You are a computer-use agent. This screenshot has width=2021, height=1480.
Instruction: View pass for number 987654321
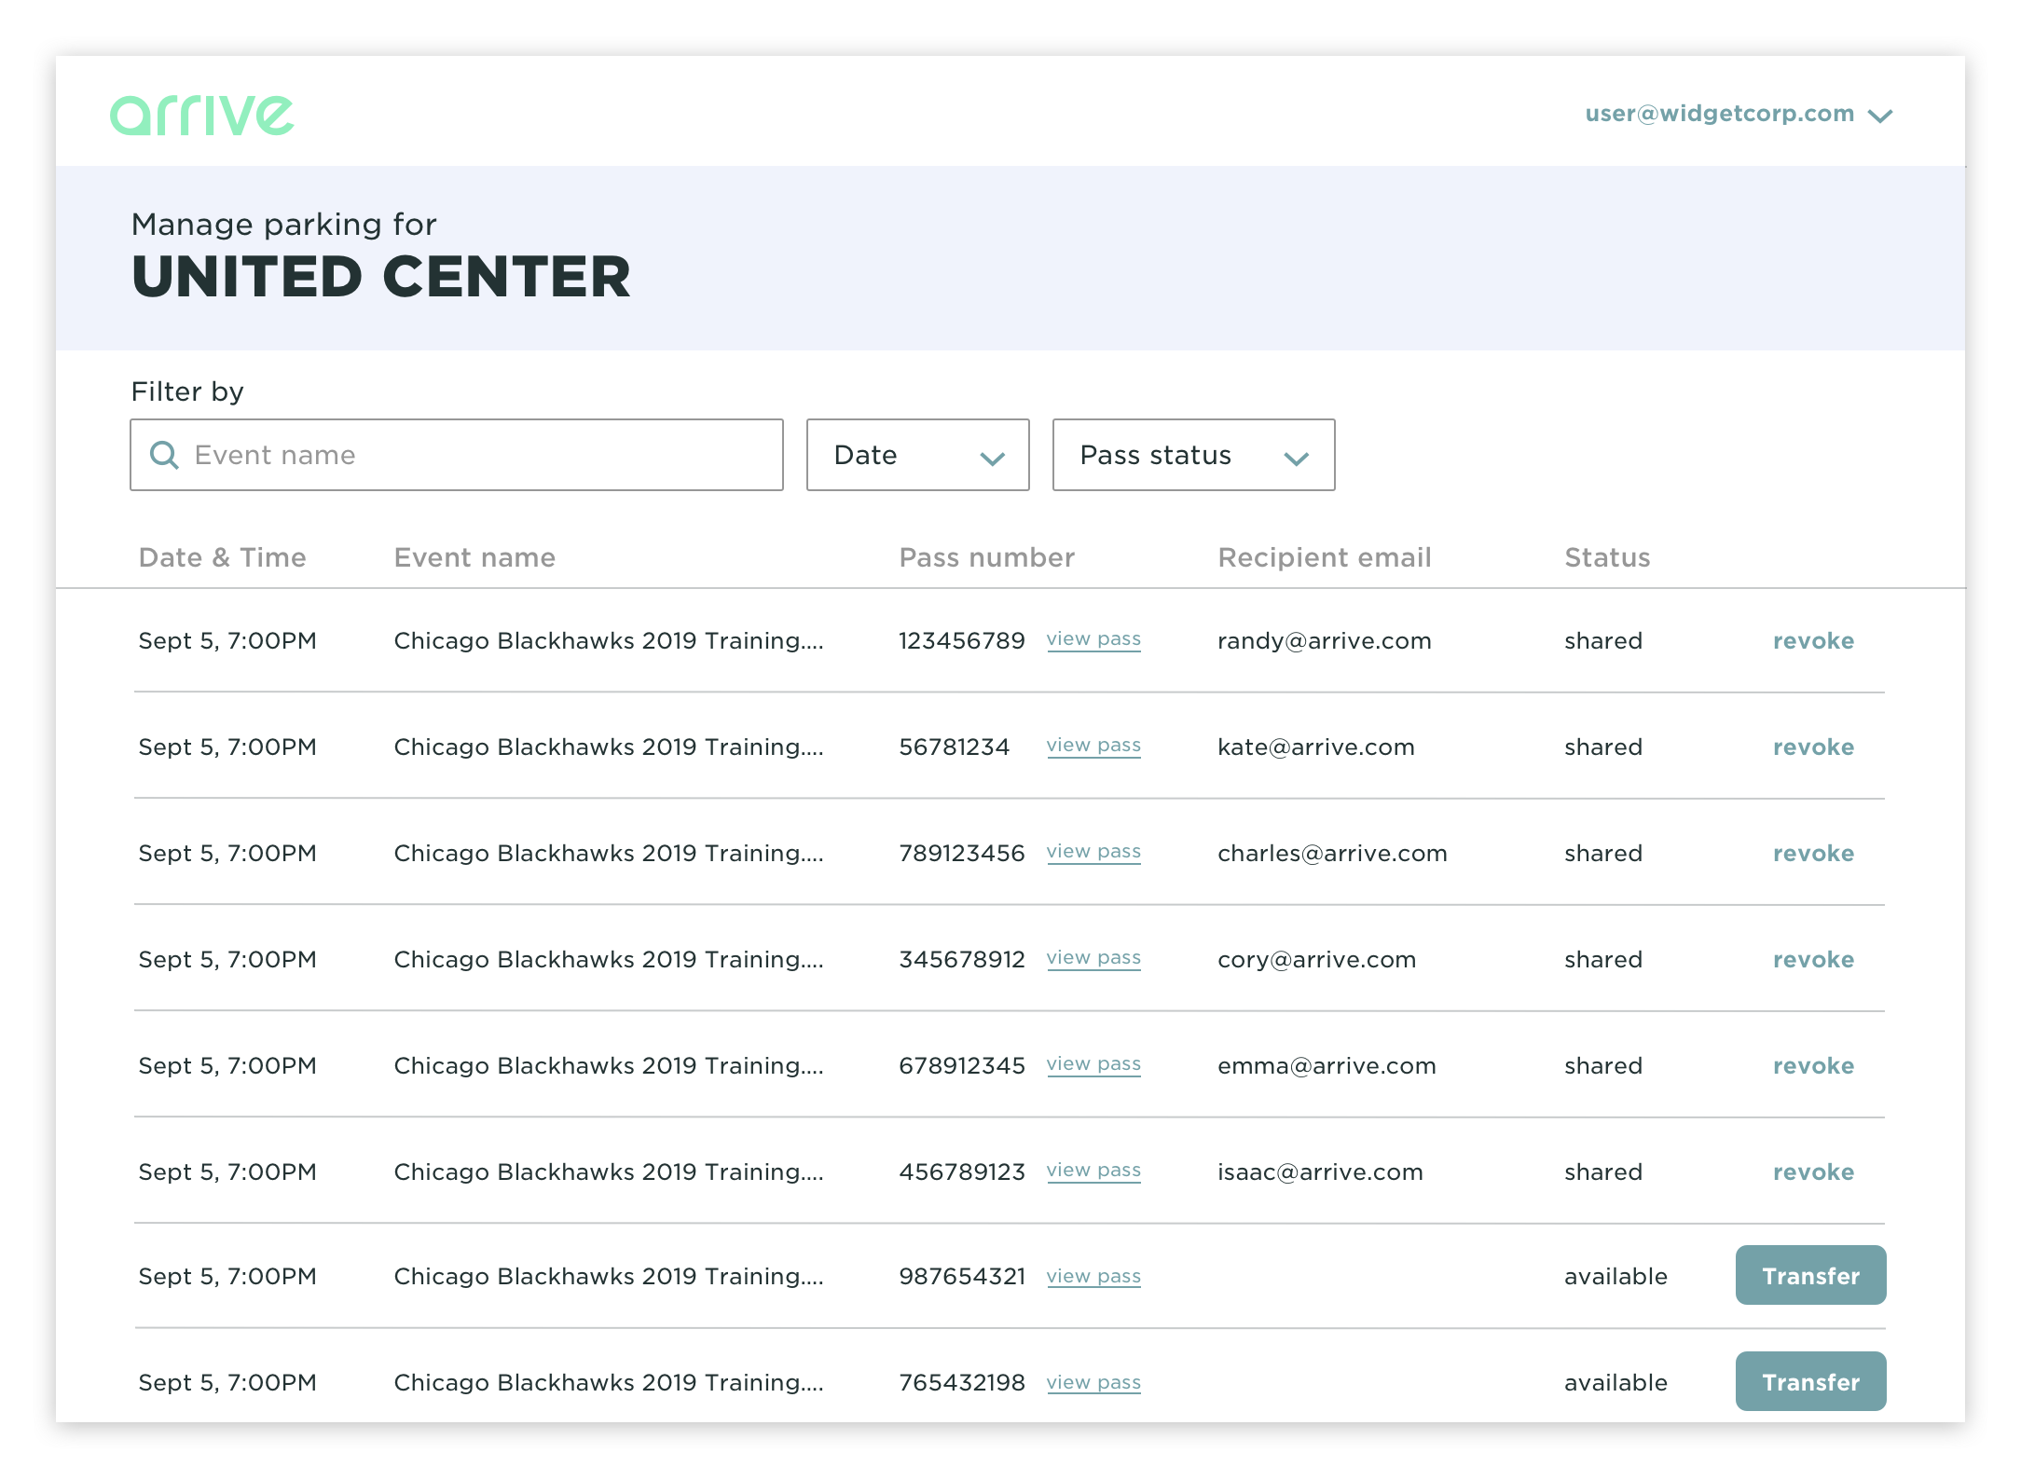[x=1093, y=1277]
